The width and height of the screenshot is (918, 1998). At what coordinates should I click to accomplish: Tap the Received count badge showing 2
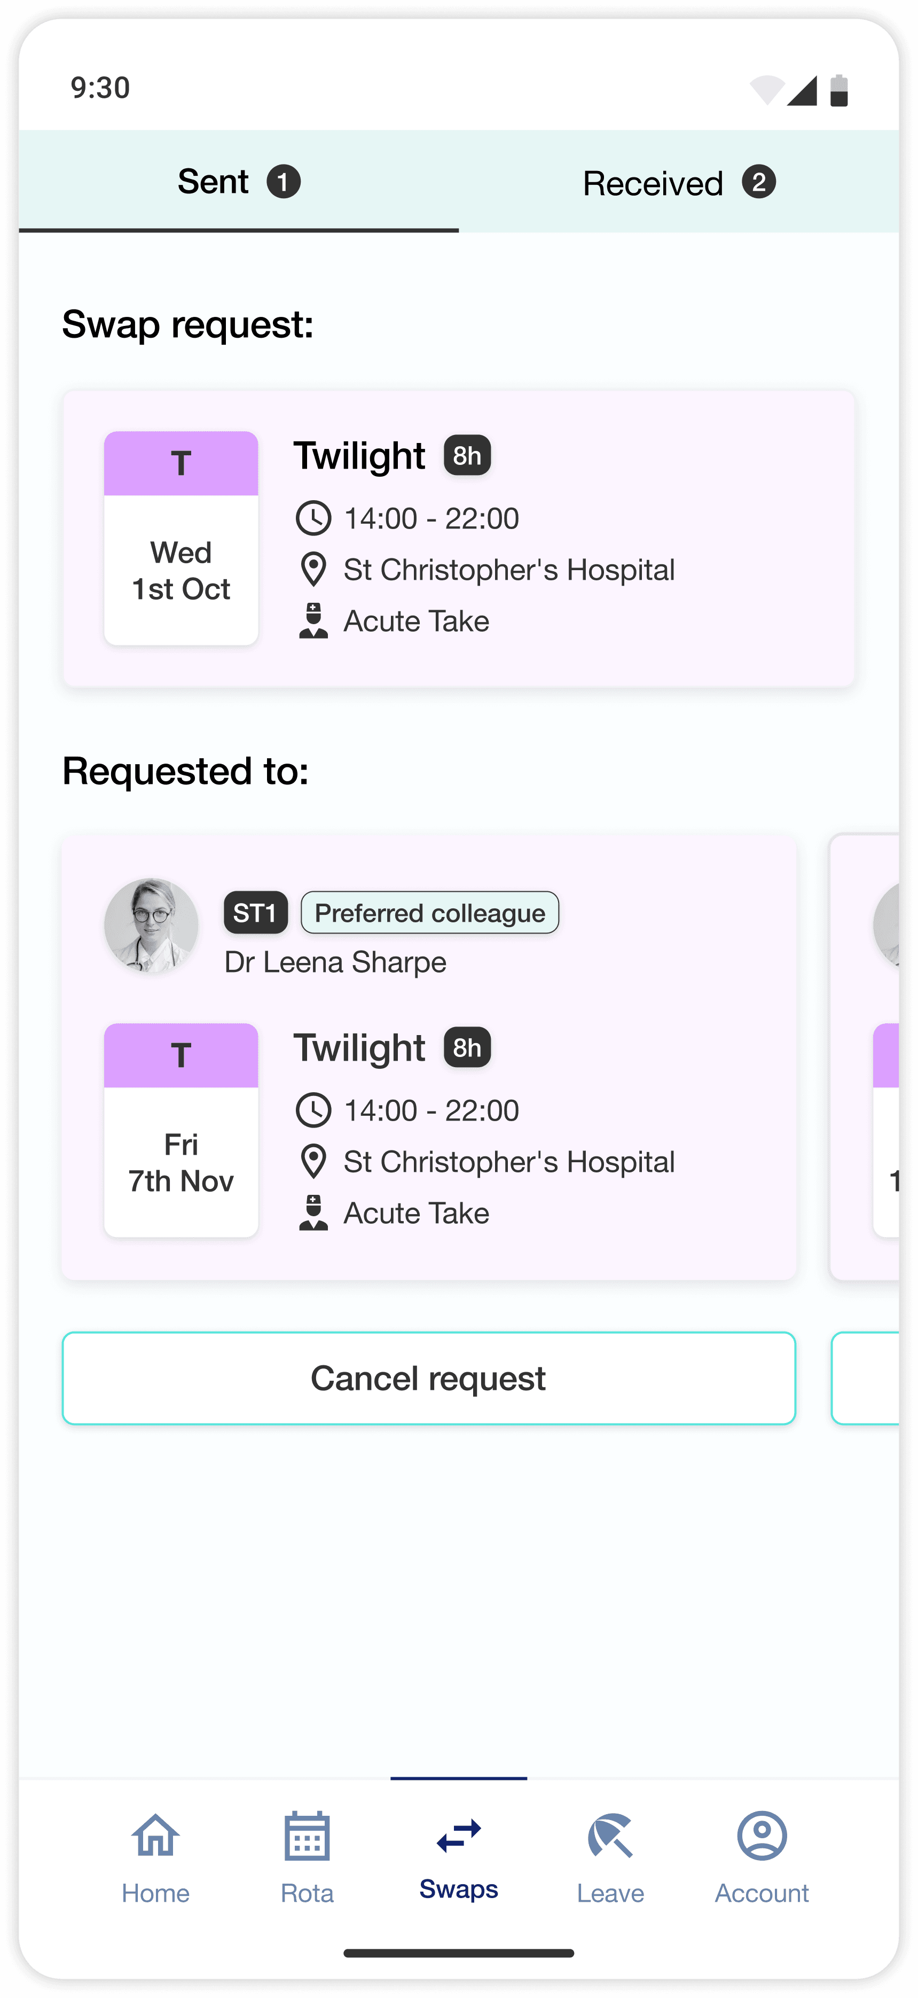click(x=758, y=182)
